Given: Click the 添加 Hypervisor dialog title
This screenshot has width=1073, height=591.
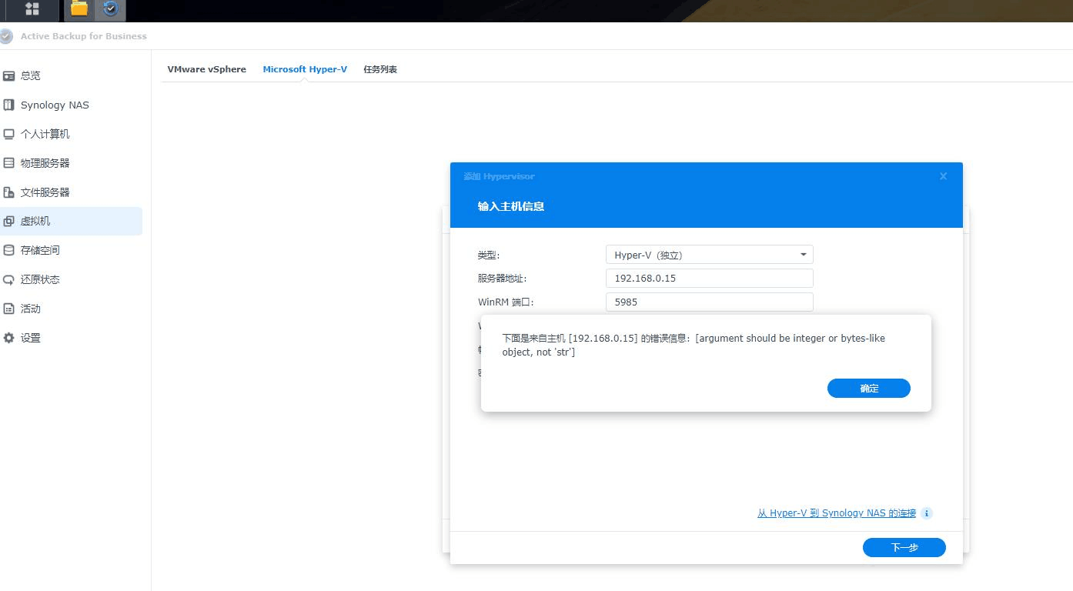Looking at the screenshot, I should coord(499,176).
